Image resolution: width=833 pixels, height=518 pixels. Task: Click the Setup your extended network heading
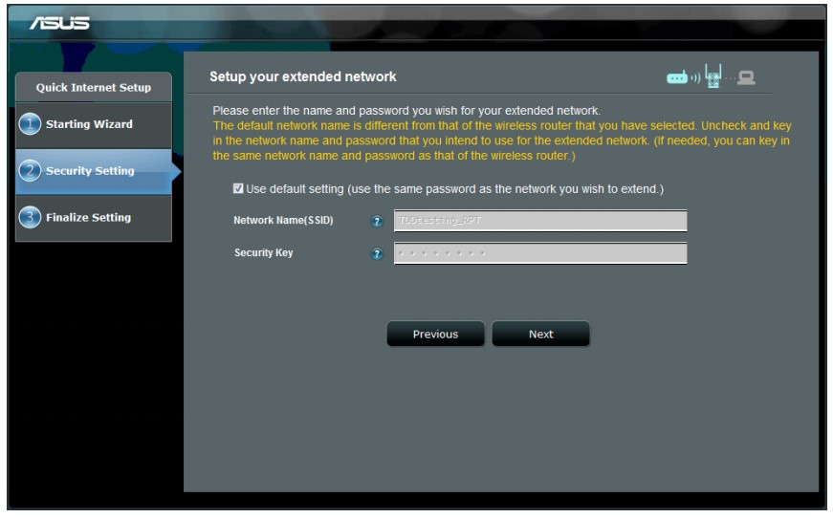point(303,77)
